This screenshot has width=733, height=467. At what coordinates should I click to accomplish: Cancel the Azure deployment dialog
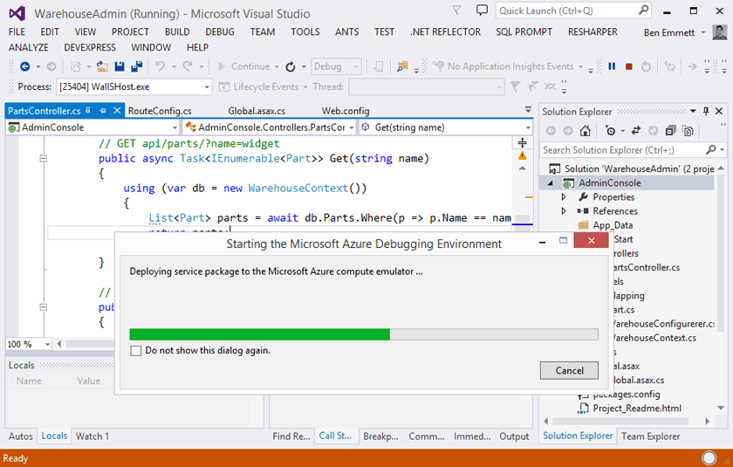pyautogui.click(x=569, y=371)
